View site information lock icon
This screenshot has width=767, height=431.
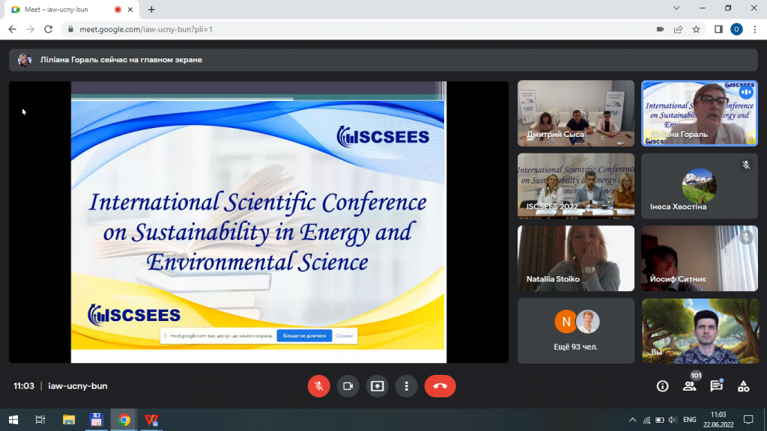70,29
